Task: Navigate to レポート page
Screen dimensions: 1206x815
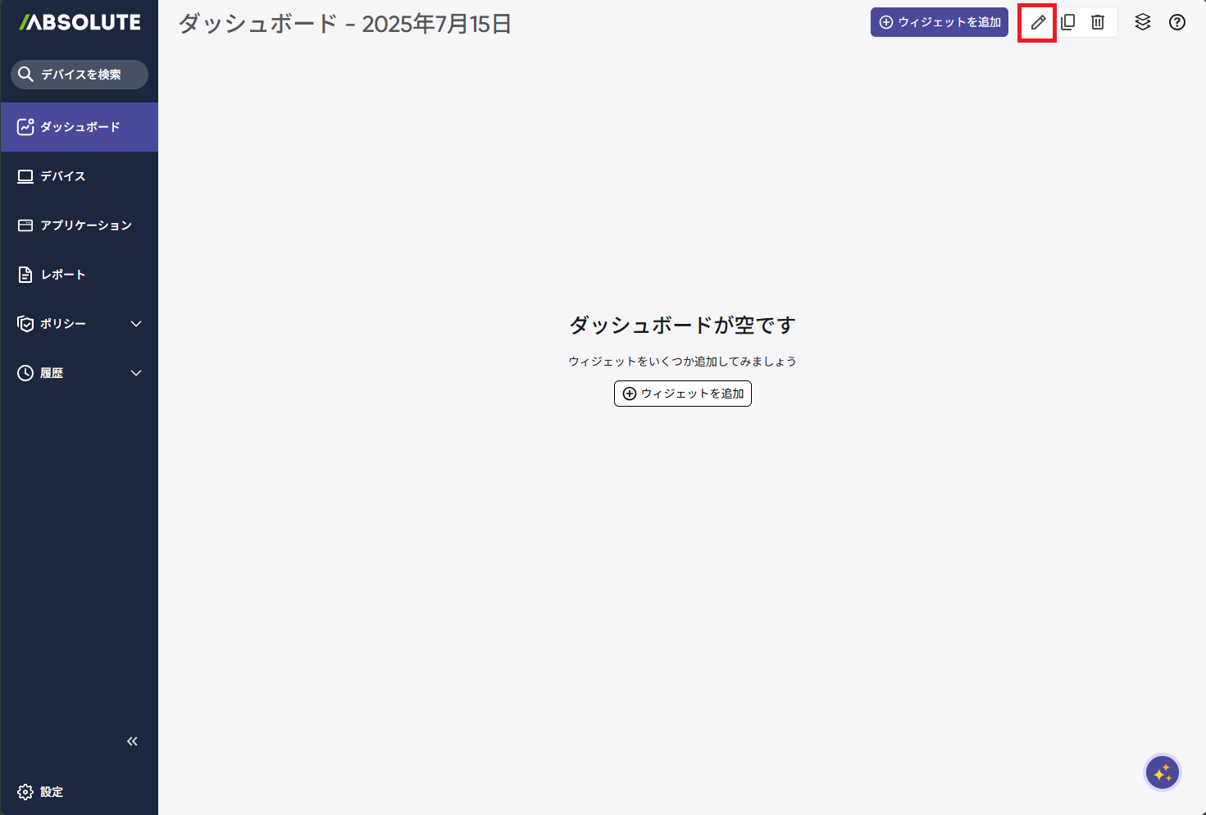Action: pos(63,275)
